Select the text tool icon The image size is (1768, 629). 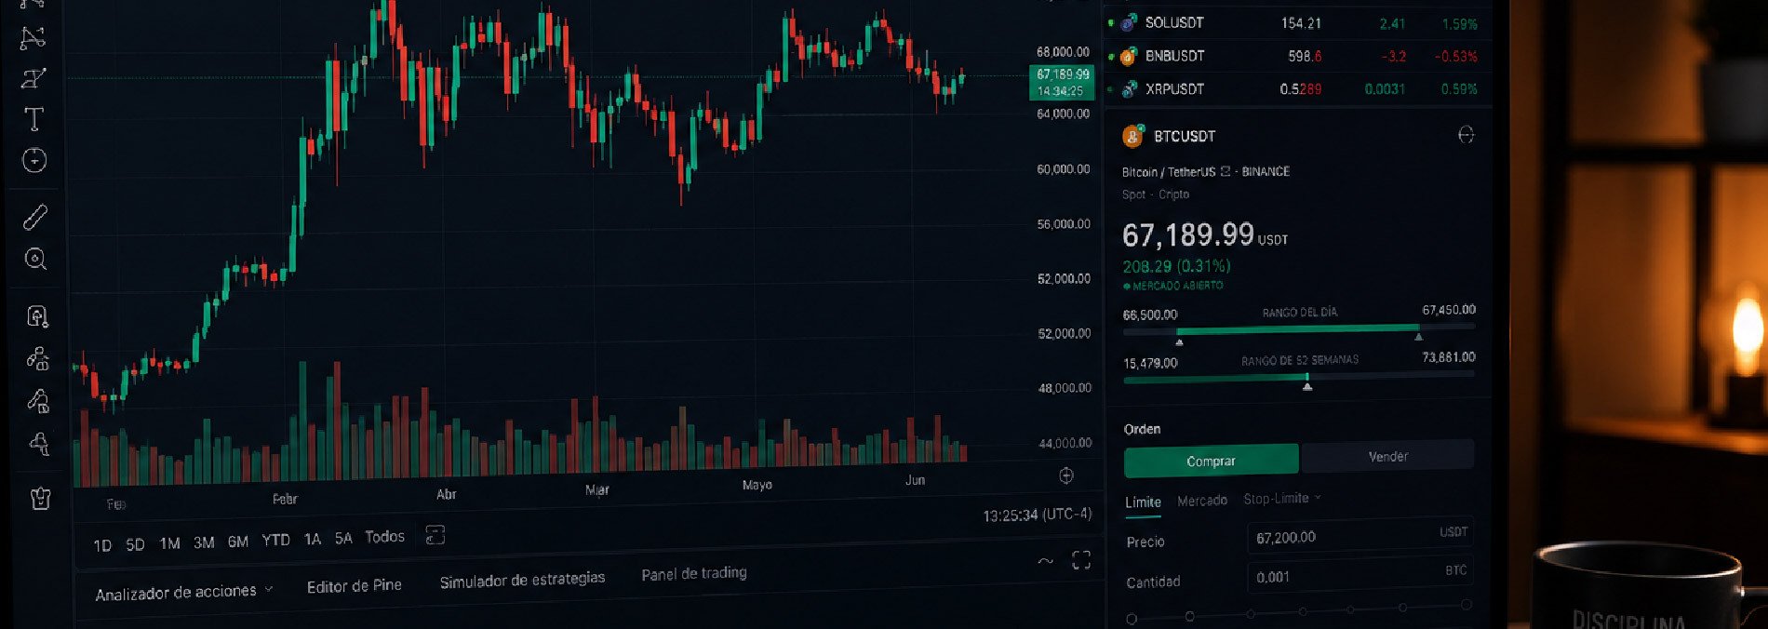click(x=33, y=119)
